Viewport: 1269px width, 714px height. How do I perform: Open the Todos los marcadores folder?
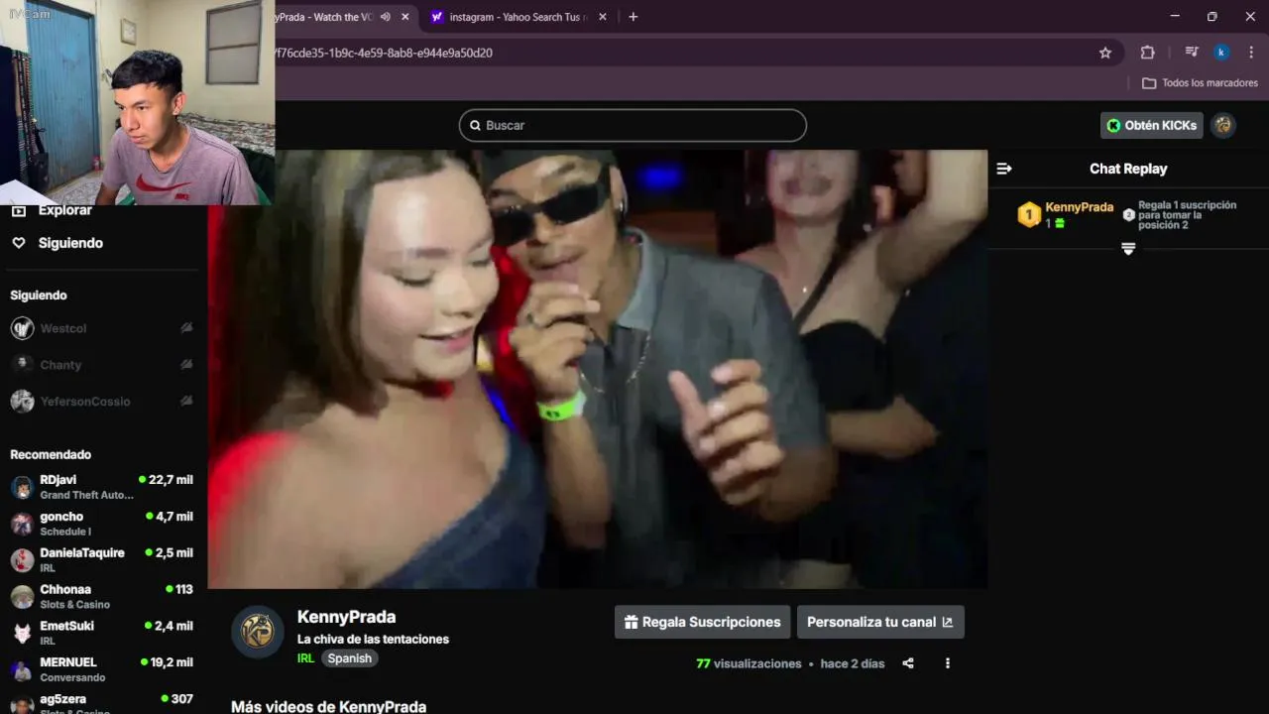1200,83
